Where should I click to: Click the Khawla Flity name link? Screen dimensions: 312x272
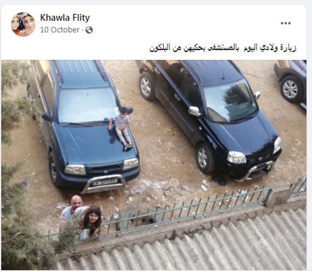pyautogui.click(x=65, y=18)
